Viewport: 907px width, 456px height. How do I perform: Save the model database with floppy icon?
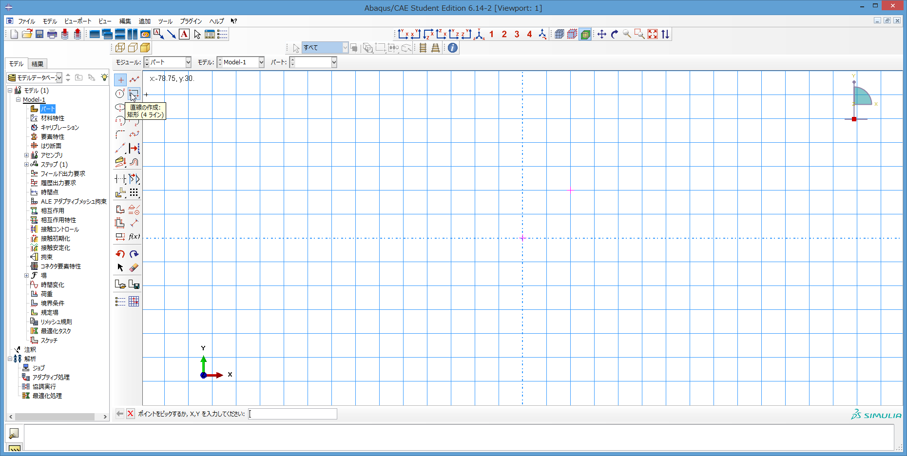39,34
